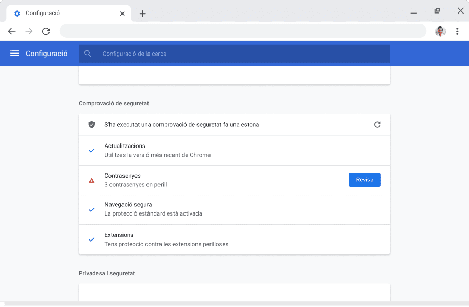The image size is (469, 307).
Task: Open the Configuració hamburger menu
Action: click(x=15, y=54)
